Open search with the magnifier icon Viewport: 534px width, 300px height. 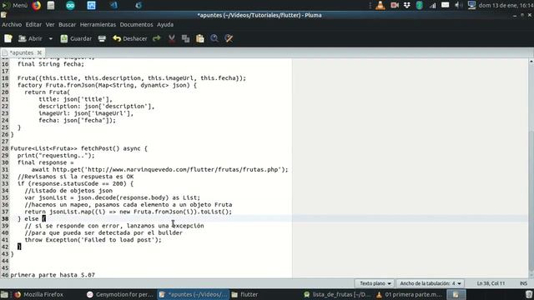coord(214,38)
